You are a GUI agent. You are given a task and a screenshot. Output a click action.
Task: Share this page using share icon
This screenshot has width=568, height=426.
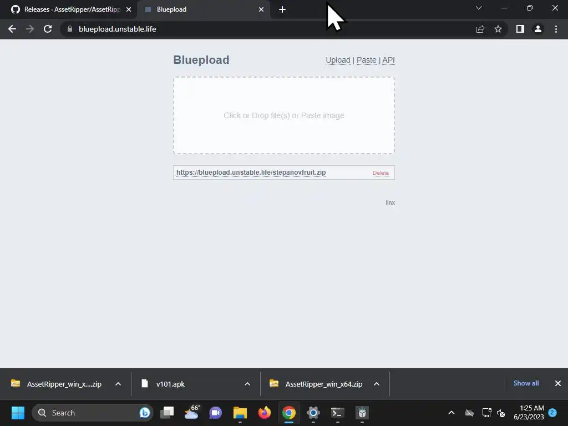(480, 29)
